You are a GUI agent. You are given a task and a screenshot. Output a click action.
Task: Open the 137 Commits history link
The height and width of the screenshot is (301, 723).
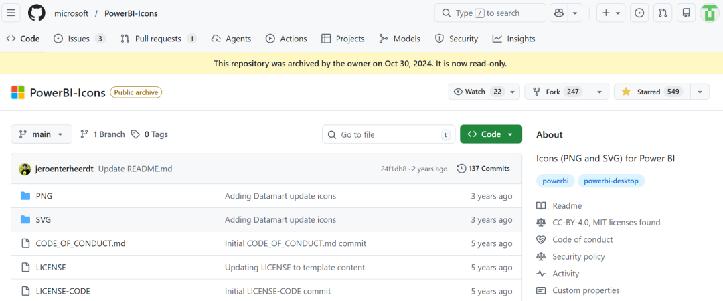tap(483, 169)
